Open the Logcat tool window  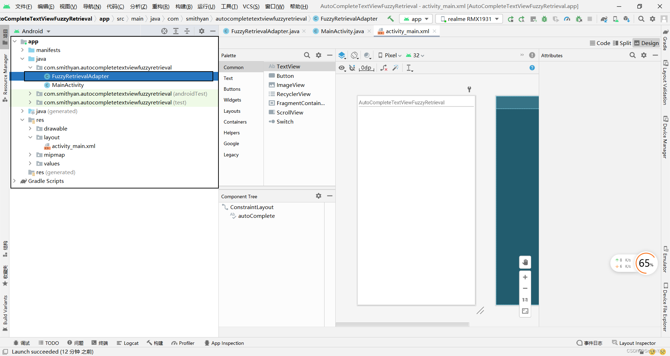[x=128, y=343]
